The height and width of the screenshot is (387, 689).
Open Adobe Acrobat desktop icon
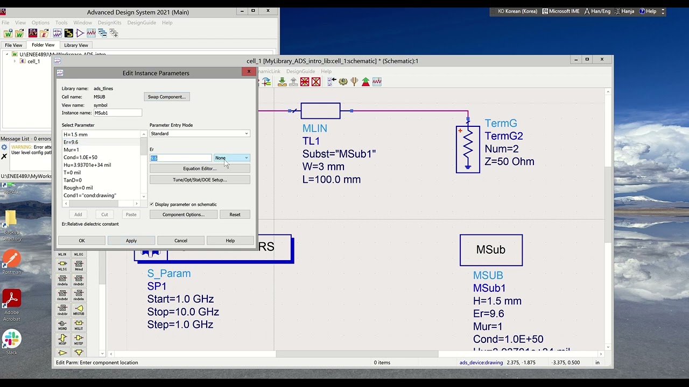[x=11, y=305]
